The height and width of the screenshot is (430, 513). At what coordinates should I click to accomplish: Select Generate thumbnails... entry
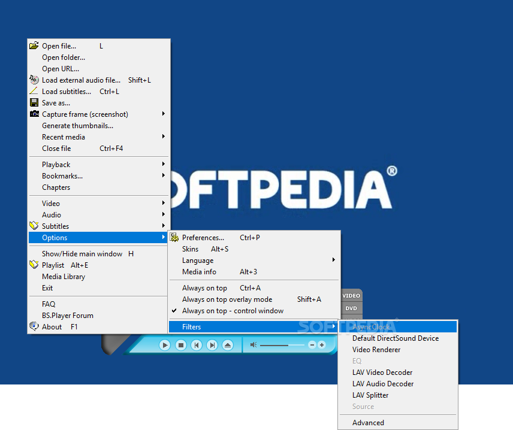pos(99,126)
